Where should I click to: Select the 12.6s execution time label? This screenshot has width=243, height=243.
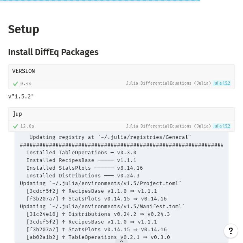pos(27,126)
